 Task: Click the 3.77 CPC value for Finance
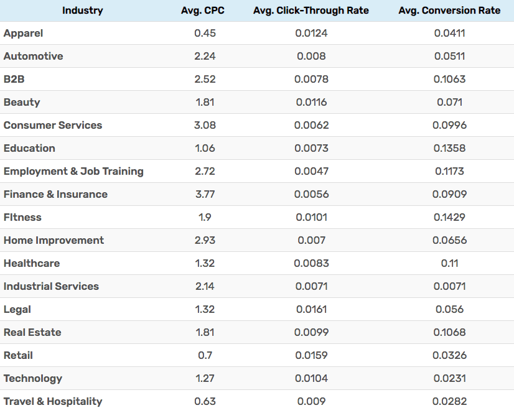point(205,194)
